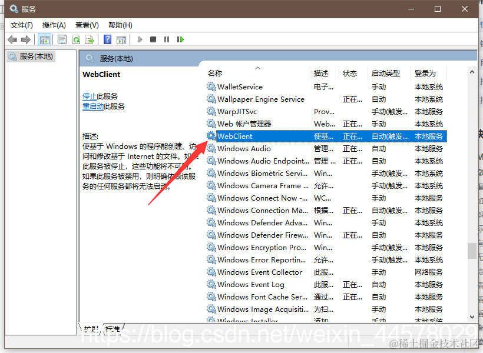
Task: Open the 查看(V) menu
Action: (x=87, y=25)
